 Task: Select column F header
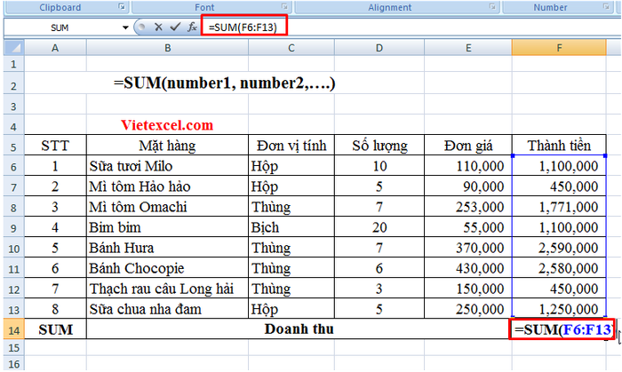point(559,48)
